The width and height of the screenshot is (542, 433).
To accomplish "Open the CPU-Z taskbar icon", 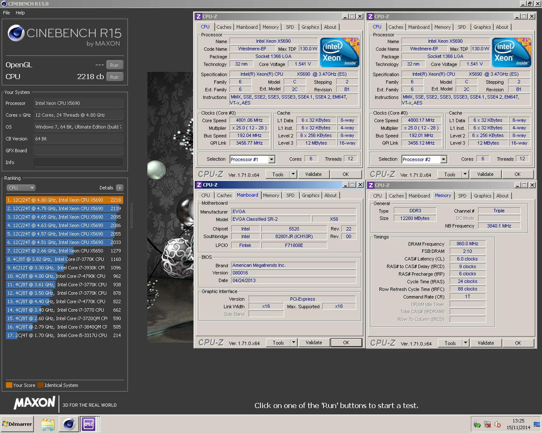I will pos(88,424).
